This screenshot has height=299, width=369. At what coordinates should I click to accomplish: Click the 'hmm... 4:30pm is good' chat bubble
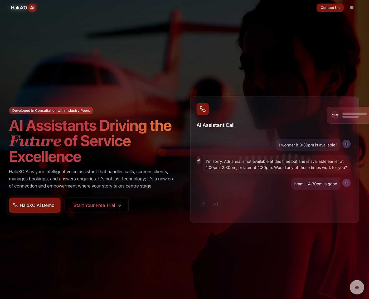pos(315,184)
